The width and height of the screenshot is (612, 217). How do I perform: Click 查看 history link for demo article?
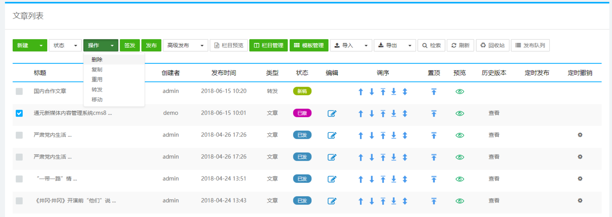[494, 113]
